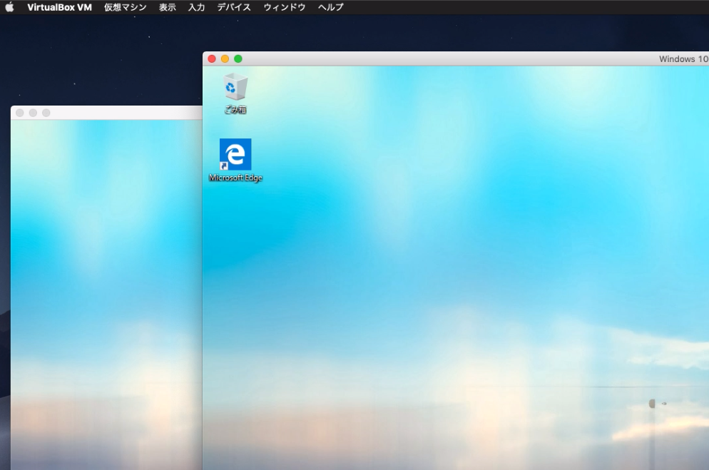Click the ごみ箱 label text
709x470 pixels.
tap(235, 109)
